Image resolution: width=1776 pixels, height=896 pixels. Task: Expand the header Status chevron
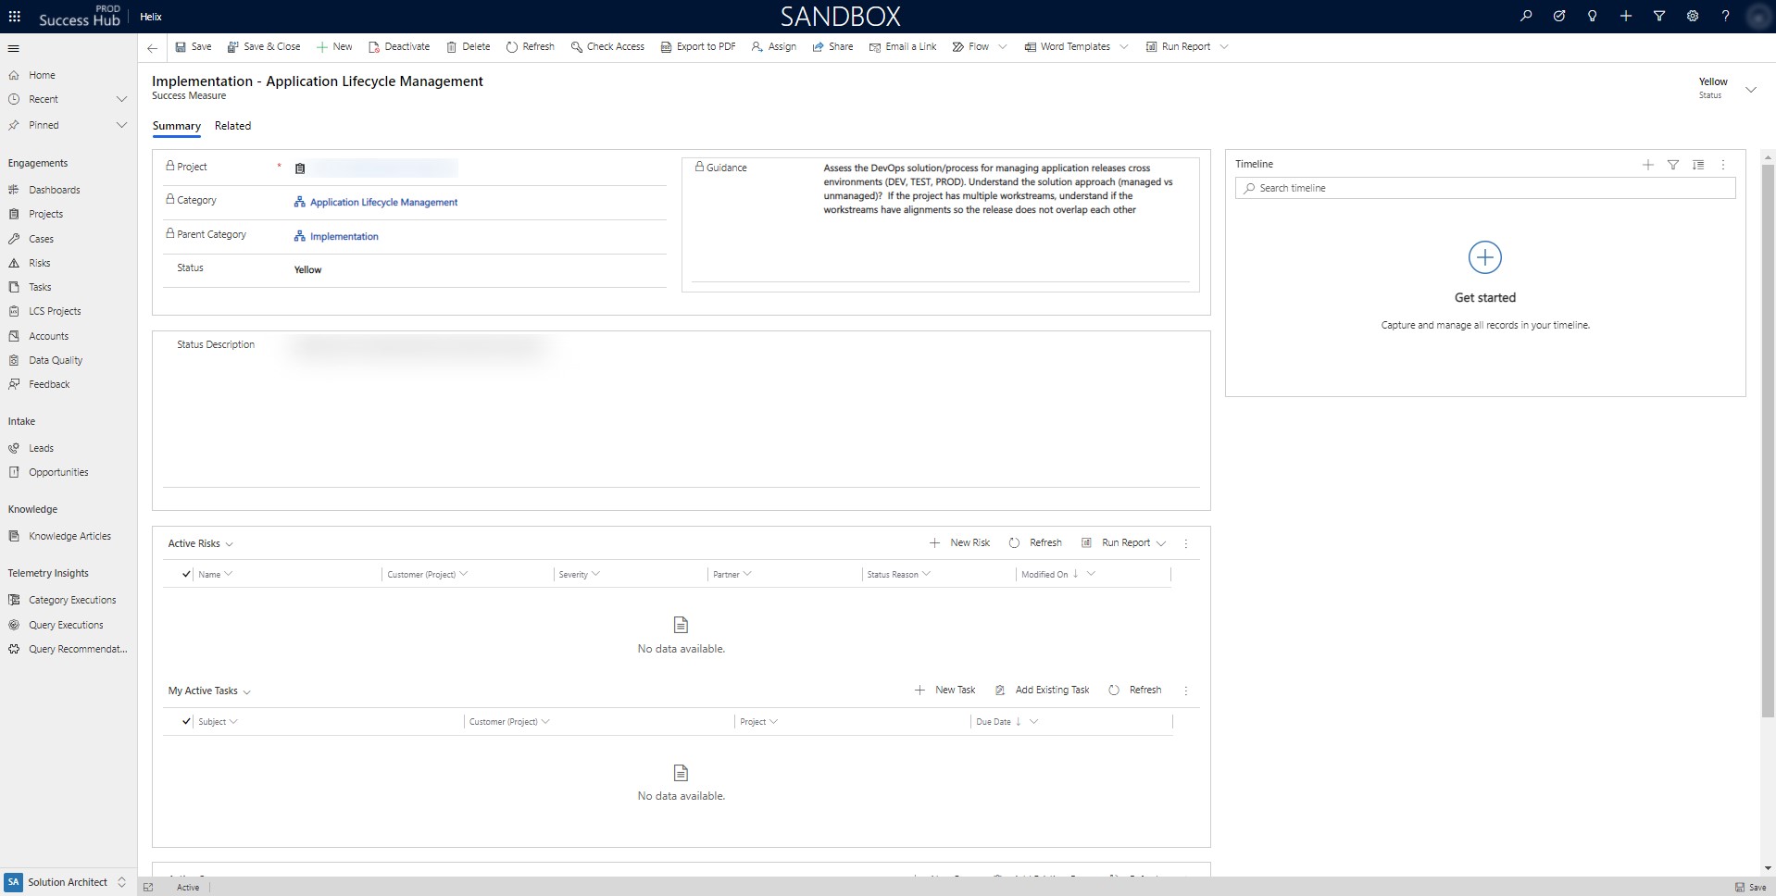(1750, 90)
